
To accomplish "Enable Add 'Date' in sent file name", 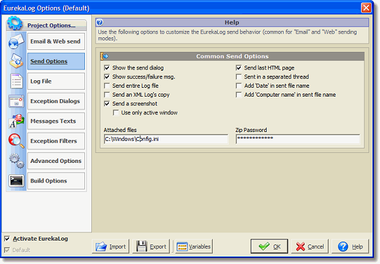I will tap(239, 86).
